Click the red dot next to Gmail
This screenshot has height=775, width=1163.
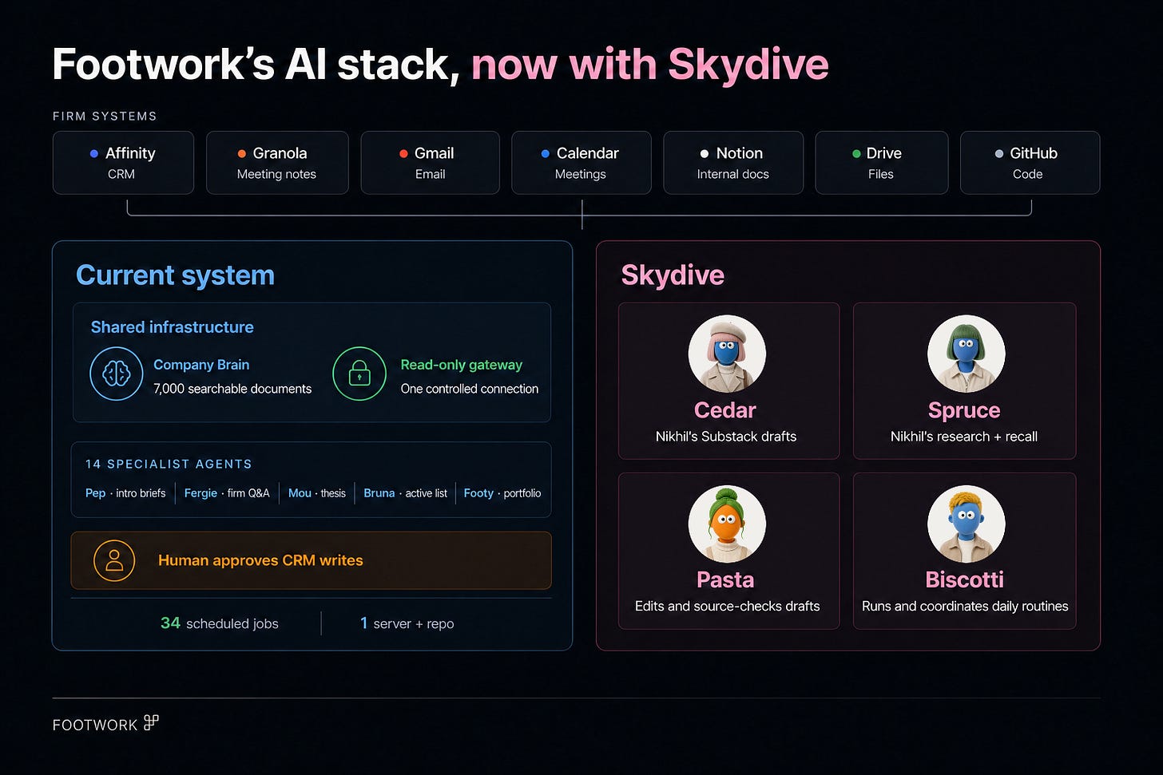point(403,153)
